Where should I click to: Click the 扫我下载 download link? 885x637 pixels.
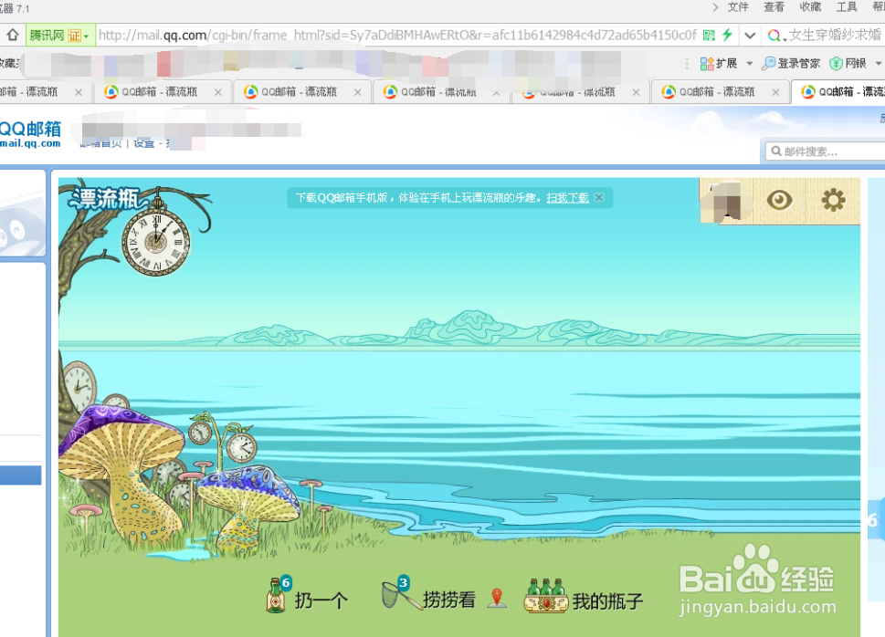tap(567, 197)
